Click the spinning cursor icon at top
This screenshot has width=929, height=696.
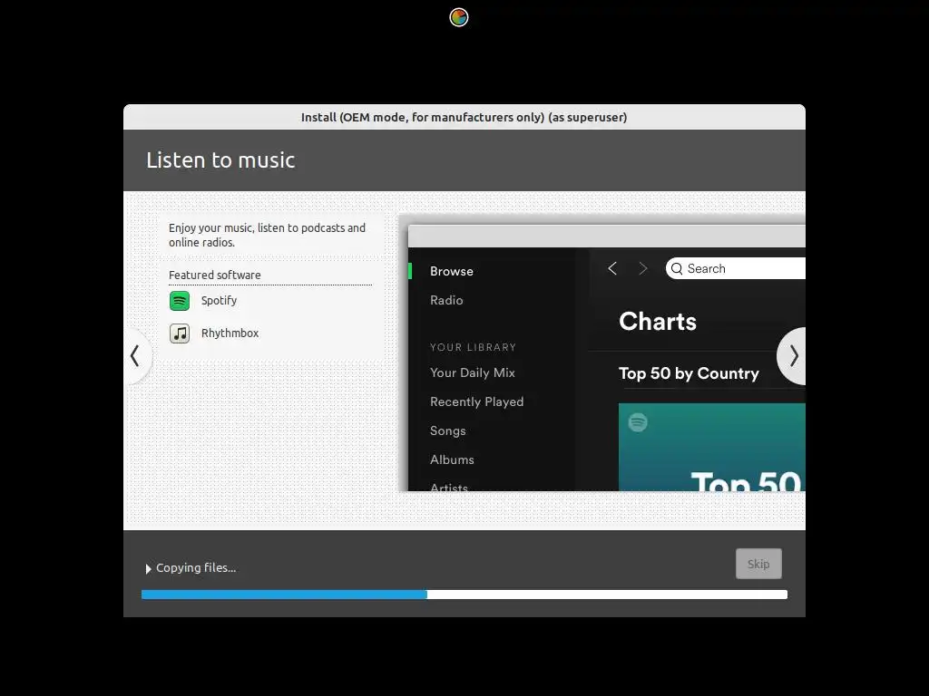tap(459, 17)
